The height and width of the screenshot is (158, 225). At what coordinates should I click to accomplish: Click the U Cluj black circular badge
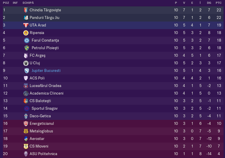click(26, 63)
